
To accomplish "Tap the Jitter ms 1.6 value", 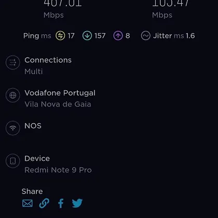I will pos(174,36).
